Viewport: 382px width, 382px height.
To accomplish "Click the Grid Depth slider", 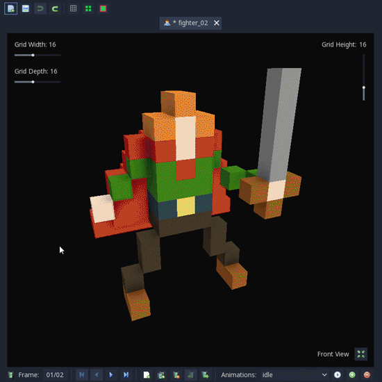I will click(38, 82).
